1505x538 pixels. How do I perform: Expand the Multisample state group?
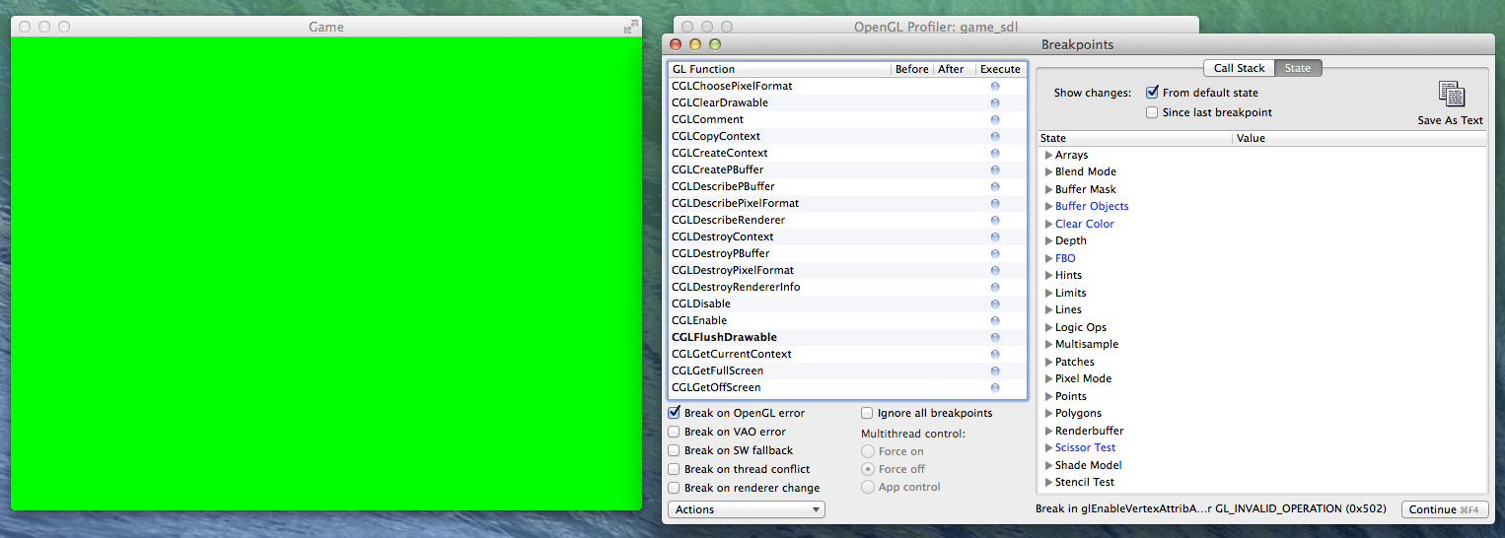tap(1048, 344)
